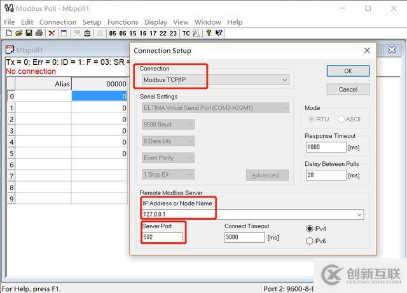Click the context help arrow icon
This screenshot has width=407, height=293.
click(219, 33)
